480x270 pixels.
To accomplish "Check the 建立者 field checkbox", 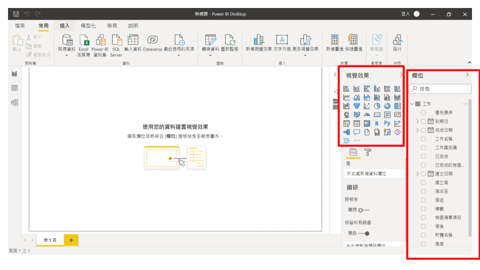I will pyautogui.click(x=423, y=182).
